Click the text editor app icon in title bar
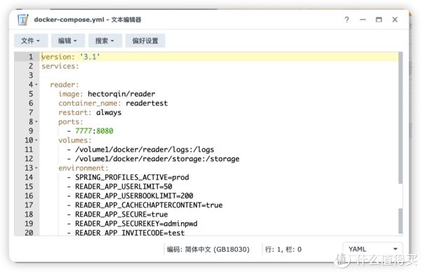 23,20
